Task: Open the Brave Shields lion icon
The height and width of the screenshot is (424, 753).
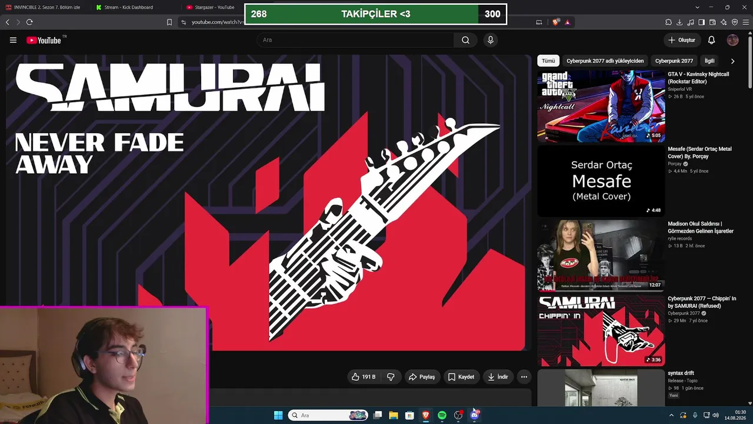Action: [x=555, y=22]
